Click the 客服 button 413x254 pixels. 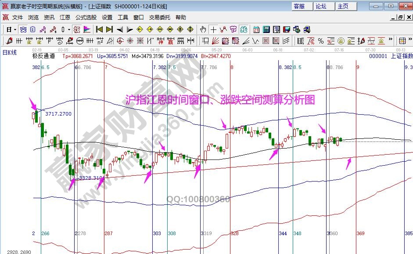[298, 6]
